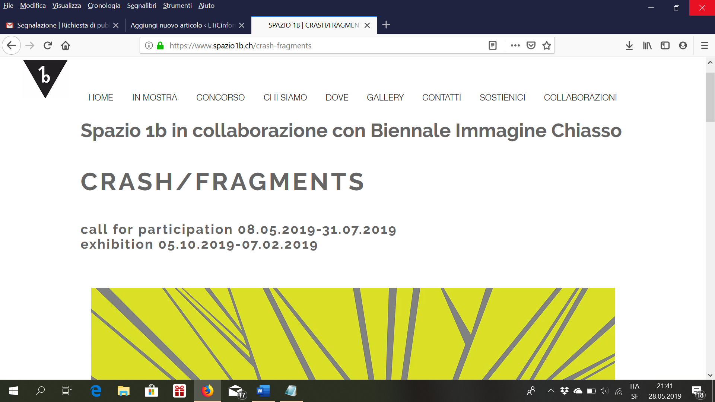Open Microsoft Store from the taskbar
The height and width of the screenshot is (402, 715).
(x=151, y=391)
